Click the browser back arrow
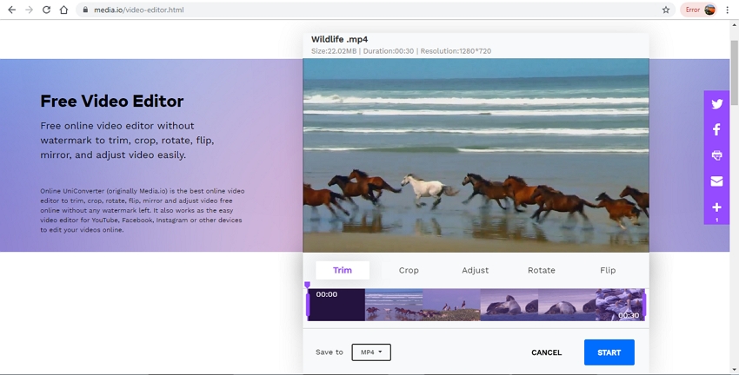Screen dimensions: 739x375 11,10
